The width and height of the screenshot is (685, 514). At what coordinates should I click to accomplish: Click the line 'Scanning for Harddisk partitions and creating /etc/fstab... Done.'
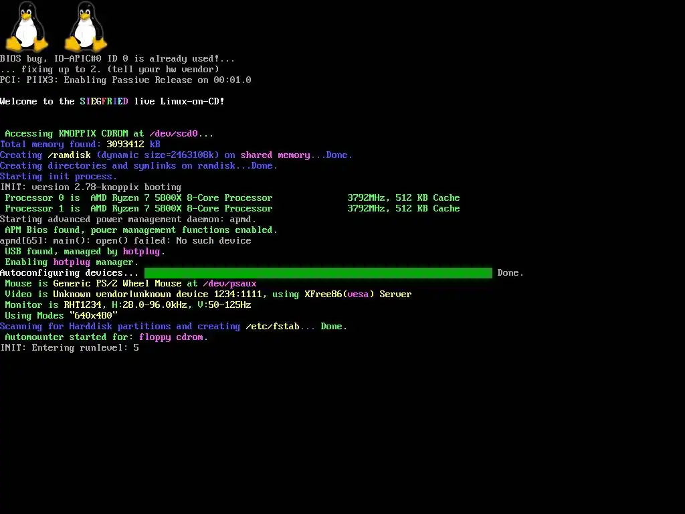pos(173,327)
